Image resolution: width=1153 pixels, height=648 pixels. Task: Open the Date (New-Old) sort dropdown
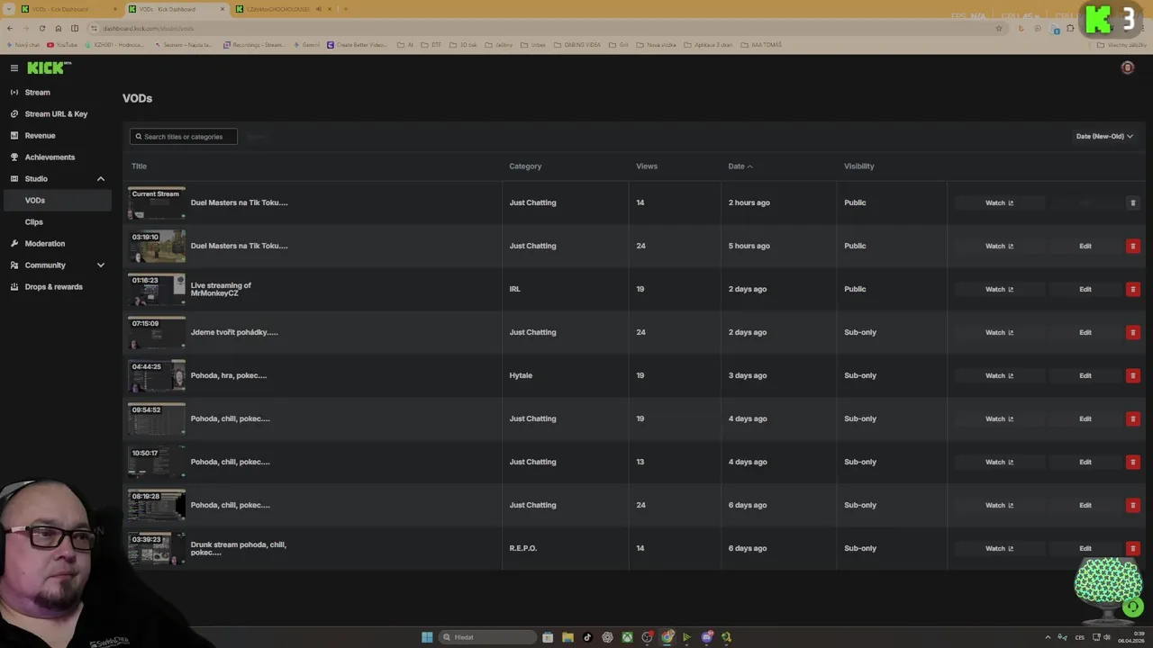(1104, 137)
